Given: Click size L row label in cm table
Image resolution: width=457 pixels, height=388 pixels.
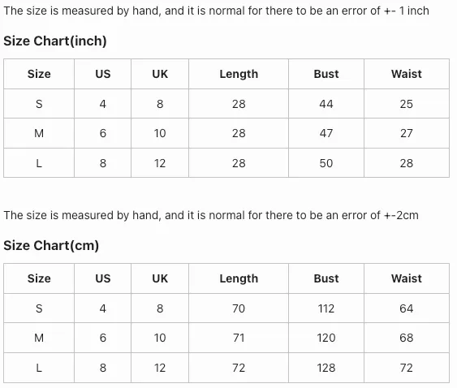Looking at the screenshot, I should click(39, 368).
